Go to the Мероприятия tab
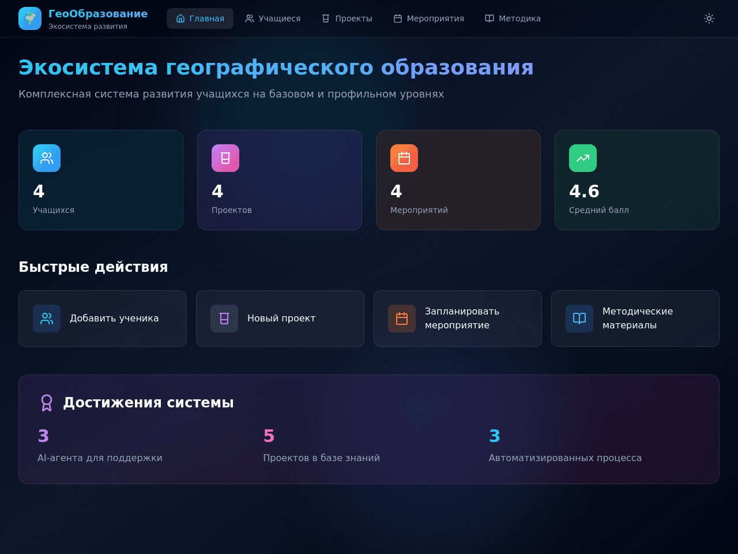 [429, 18]
